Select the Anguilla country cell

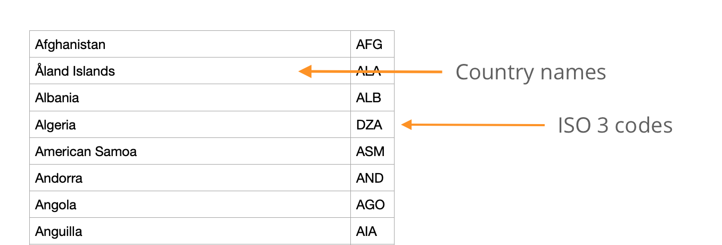click(59, 232)
